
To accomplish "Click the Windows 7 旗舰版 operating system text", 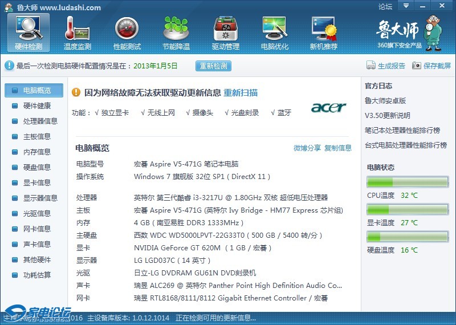I will click(x=202, y=177).
